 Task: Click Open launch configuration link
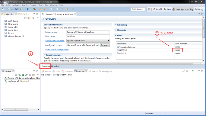[57, 50]
